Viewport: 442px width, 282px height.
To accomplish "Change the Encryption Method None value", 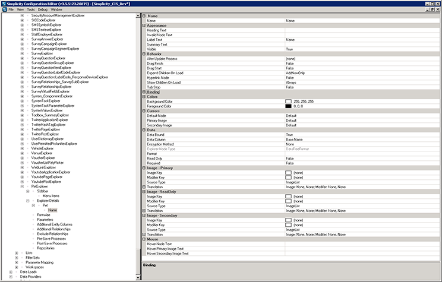I will point(362,144).
